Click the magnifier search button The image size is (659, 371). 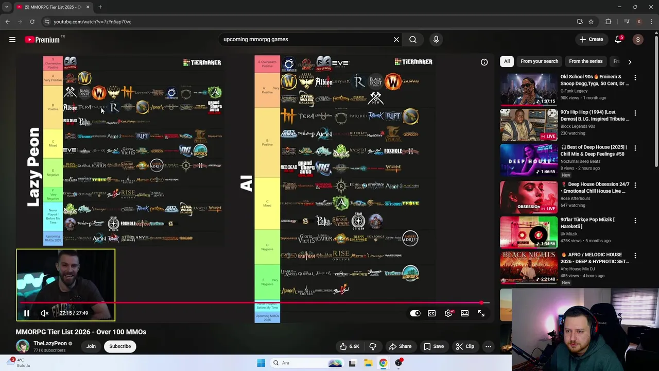point(413,39)
